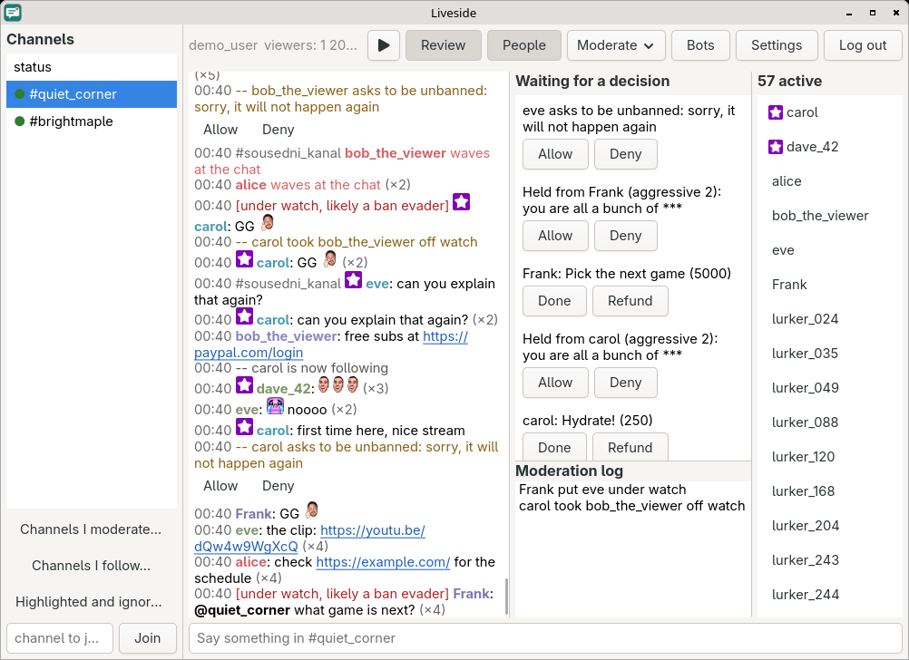Screen dimensions: 909x660
Task: Click the Liveside app icon in title bar
Action: 12,12
